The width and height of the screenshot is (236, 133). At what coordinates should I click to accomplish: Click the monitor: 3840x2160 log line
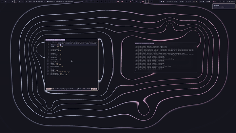151,46
